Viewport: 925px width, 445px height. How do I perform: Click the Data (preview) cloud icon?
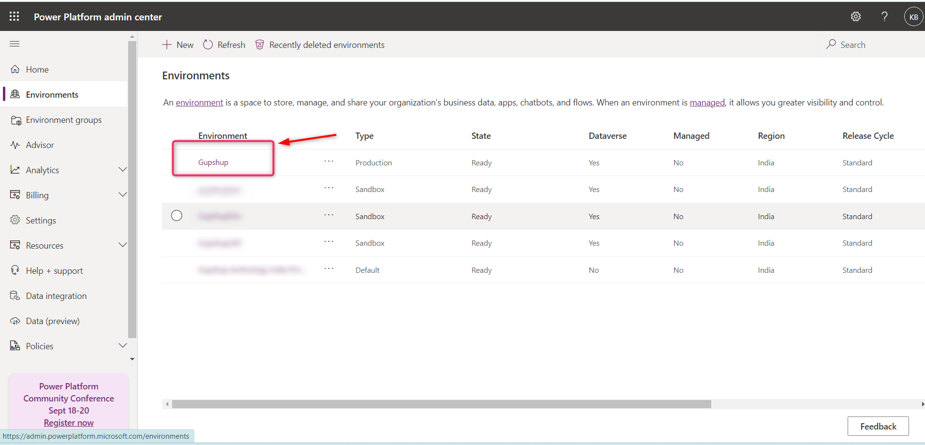[15, 321]
